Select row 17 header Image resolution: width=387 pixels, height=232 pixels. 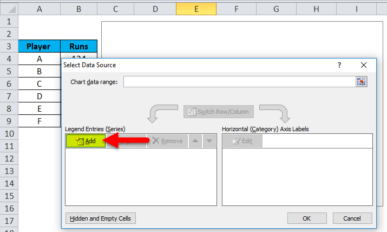[9, 221]
